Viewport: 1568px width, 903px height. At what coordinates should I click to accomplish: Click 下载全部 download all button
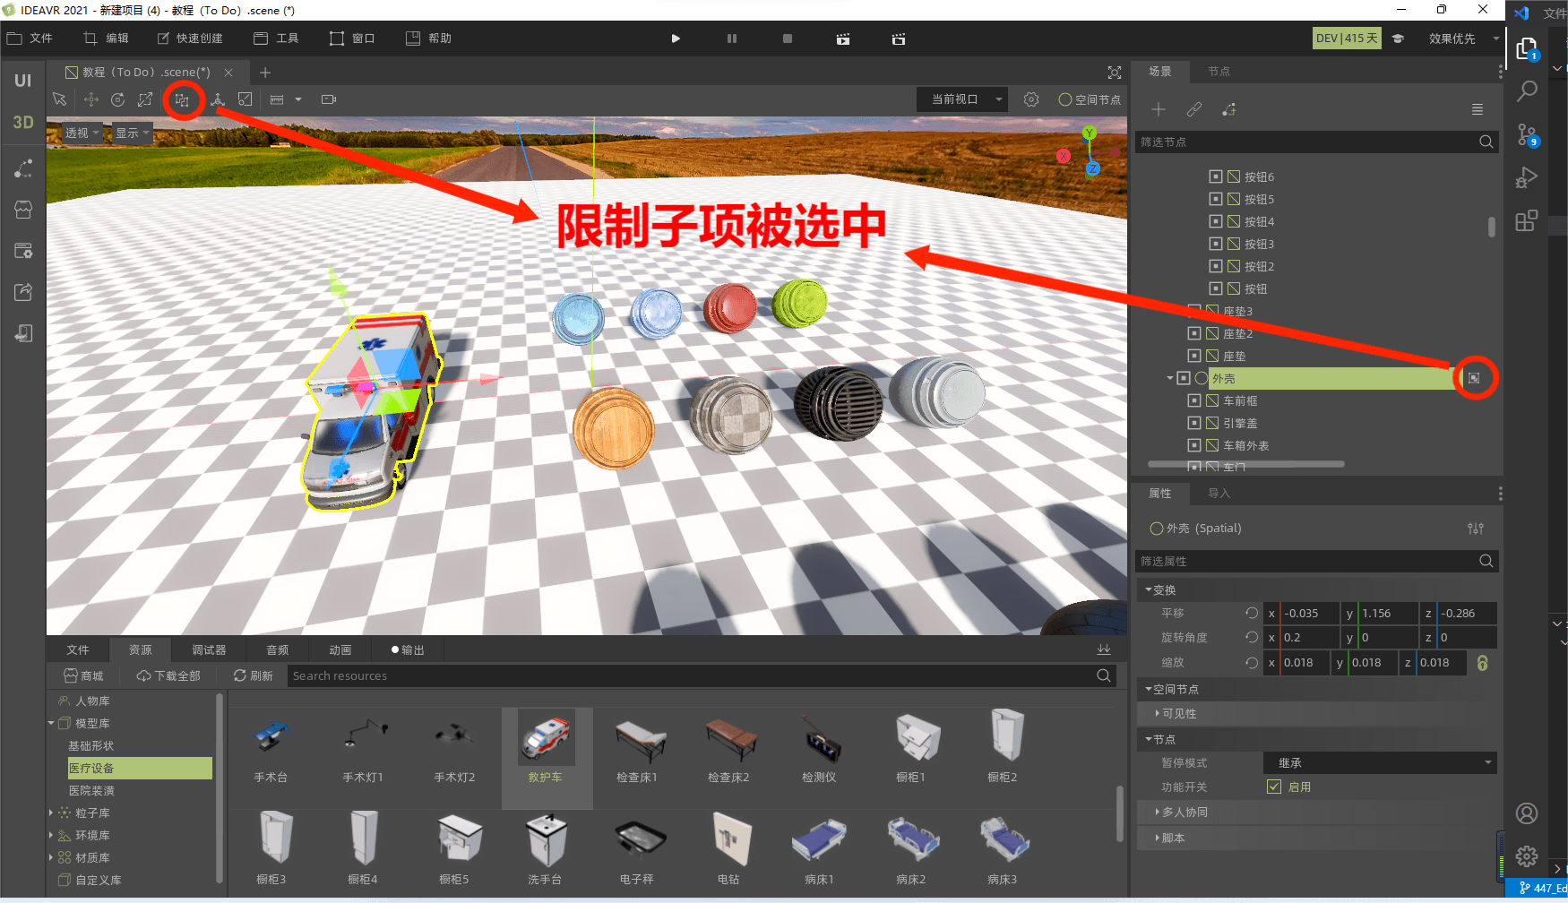tap(168, 675)
